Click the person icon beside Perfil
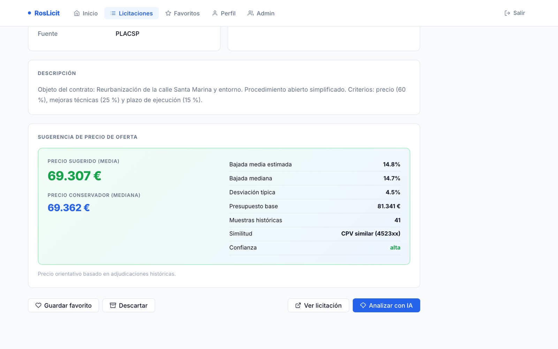 coord(215,13)
